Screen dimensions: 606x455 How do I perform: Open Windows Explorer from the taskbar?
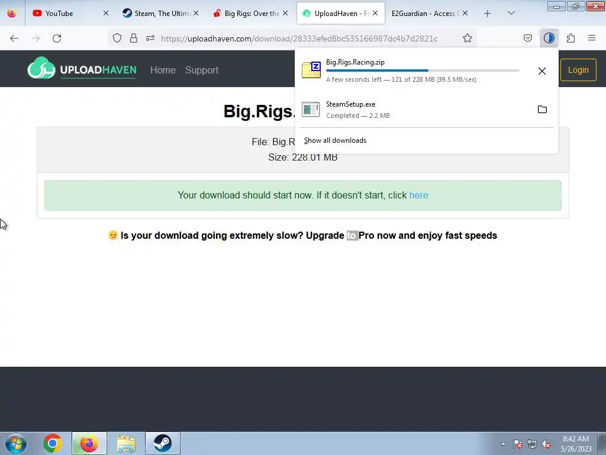(x=126, y=443)
